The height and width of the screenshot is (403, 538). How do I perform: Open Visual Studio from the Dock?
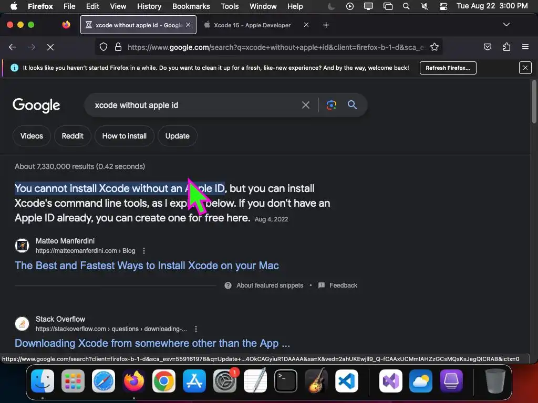pyautogui.click(x=390, y=381)
